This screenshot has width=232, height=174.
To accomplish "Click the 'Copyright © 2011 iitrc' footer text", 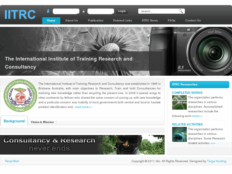I will click(x=146, y=161).
